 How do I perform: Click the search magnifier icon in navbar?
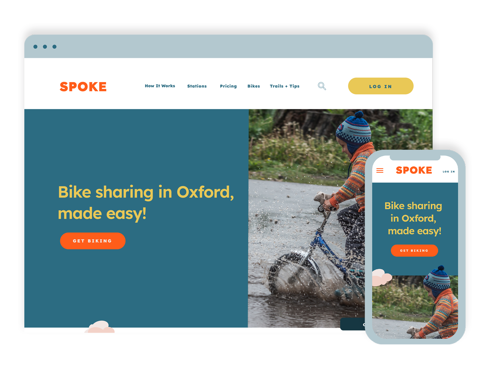pos(322,86)
